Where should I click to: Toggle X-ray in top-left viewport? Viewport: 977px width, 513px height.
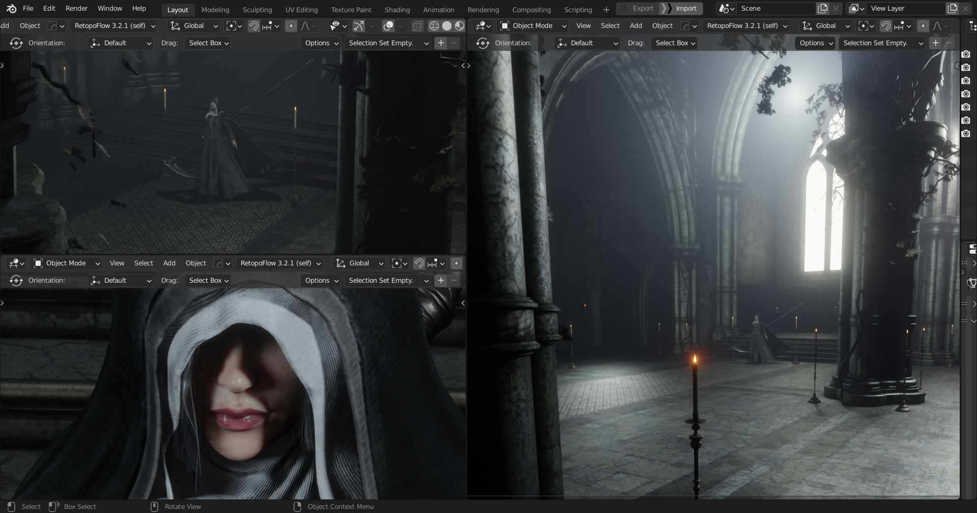(417, 26)
